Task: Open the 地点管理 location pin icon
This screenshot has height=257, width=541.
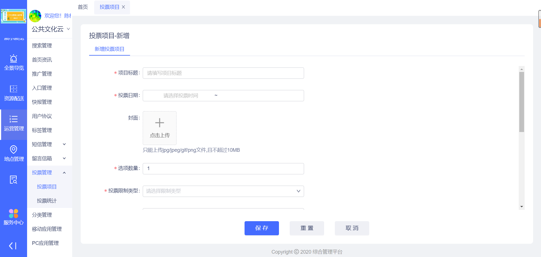Action: (x=14, y=150)
